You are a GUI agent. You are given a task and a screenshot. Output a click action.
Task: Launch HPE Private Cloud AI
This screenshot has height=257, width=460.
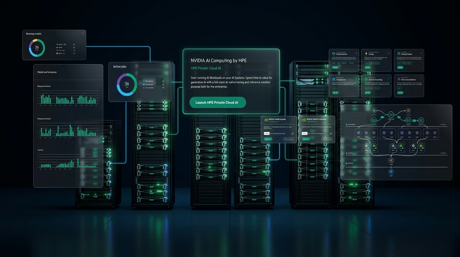(218, 102)
